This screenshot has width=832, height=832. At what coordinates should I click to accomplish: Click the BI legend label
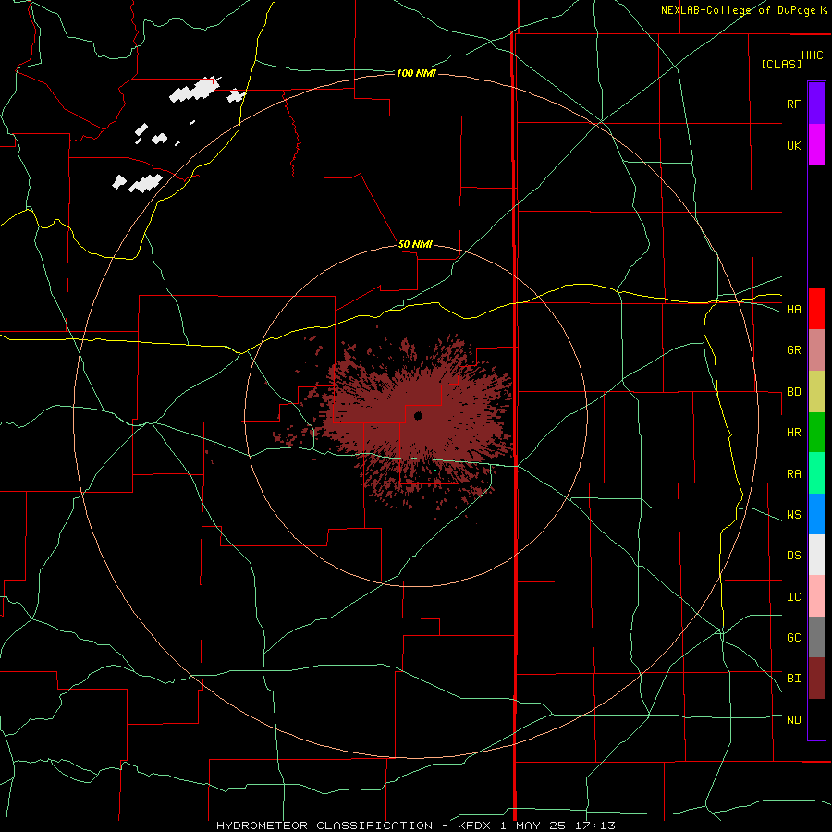coord(793,679)
